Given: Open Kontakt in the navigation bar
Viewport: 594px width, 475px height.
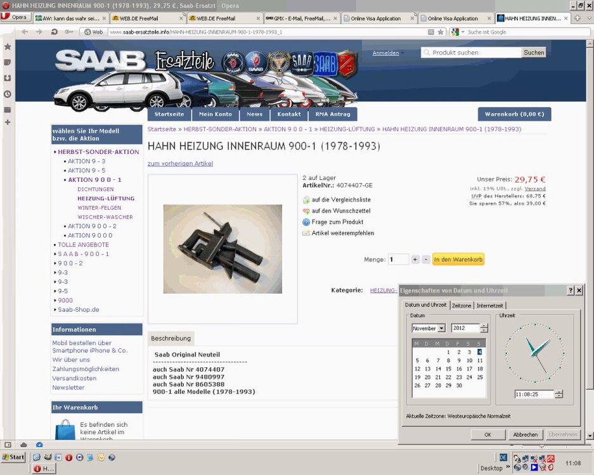Looking at the screenshot, I should (x=289, y=114).
